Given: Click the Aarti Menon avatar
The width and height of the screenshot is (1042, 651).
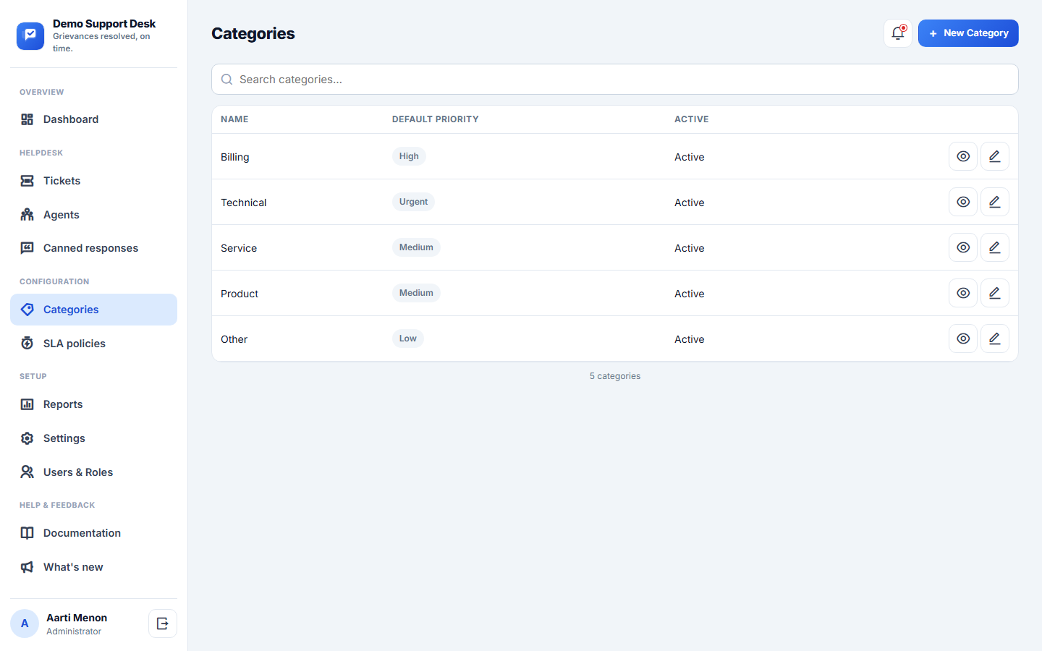Looking at the screenshot, I should (x=25, y=624).
